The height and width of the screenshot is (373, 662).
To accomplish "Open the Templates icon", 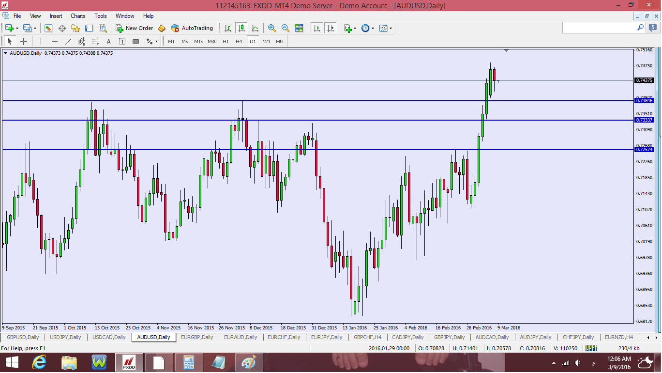I will click(383, 28).
